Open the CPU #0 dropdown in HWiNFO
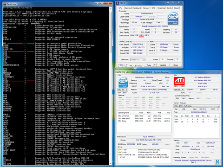223x167 pixels. coord(123,90)
